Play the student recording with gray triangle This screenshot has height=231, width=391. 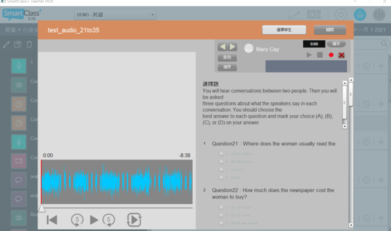309,55
